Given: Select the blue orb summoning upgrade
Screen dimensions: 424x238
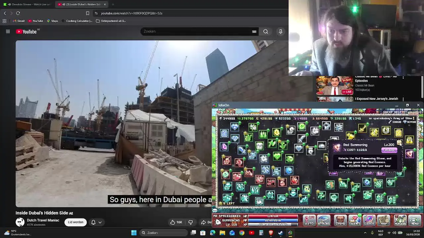Looking at the screenshot, I should (289, 170).
